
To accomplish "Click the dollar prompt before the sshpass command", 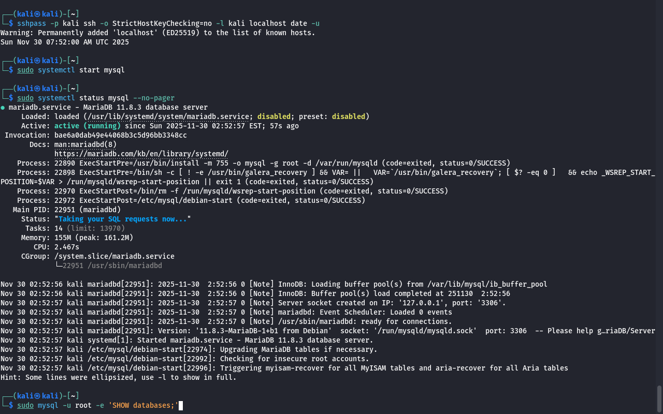I will pyautogui.click(x=11, y=23).
